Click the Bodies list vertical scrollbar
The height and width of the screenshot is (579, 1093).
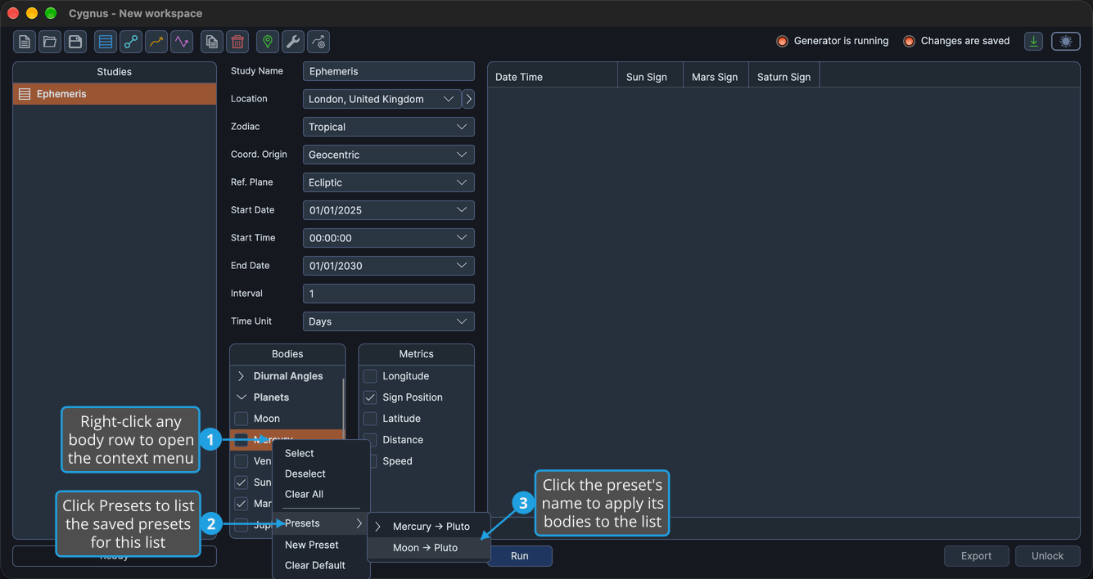[343, 409]
